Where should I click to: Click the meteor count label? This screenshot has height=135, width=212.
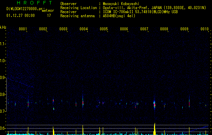[48, 10]
